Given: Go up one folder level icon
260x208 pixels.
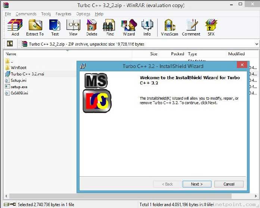Looking at the screenshot, I should pyautogui.click(x=10, y=44).
